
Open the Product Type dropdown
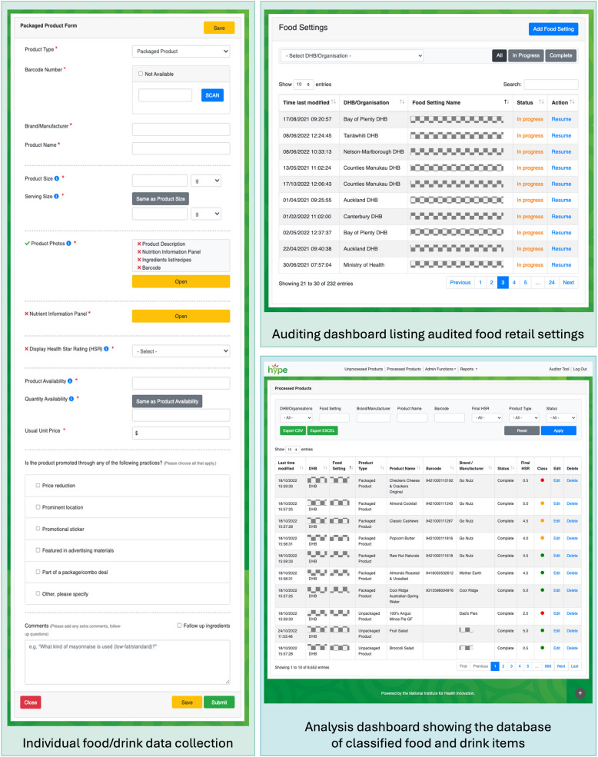(181, 51)
